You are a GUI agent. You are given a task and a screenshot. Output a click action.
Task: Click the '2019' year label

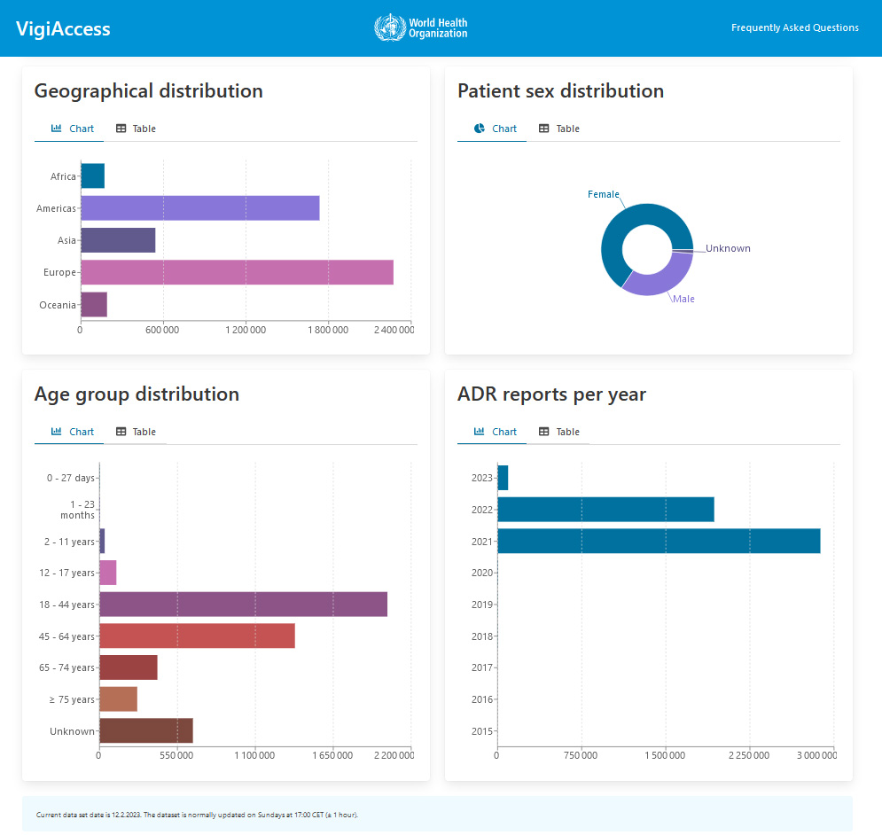coord(482,605)
